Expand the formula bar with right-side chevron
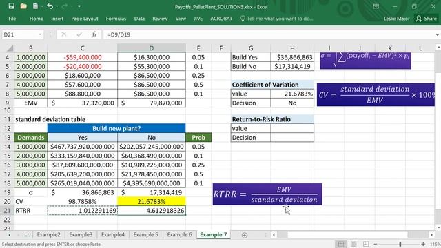The height and width of the screenshot is (248, 441). click(438, 34)
